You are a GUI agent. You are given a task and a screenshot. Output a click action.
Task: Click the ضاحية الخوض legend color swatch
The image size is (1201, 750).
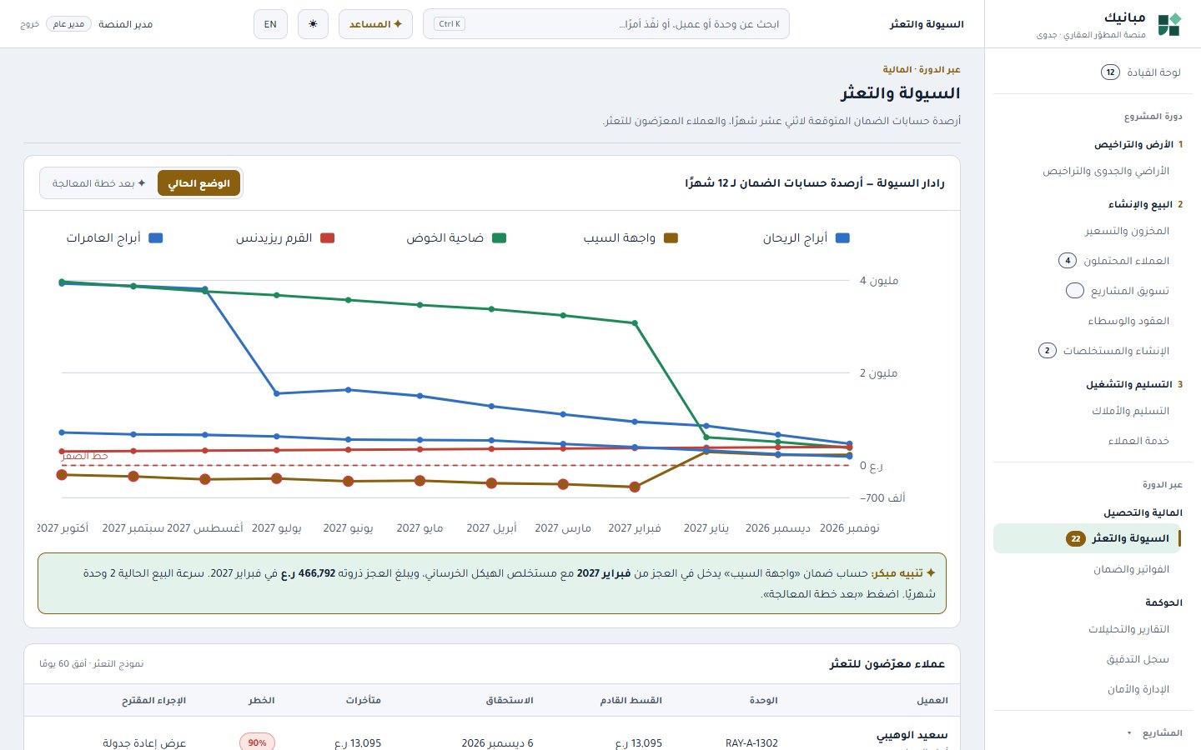[500, 238]
